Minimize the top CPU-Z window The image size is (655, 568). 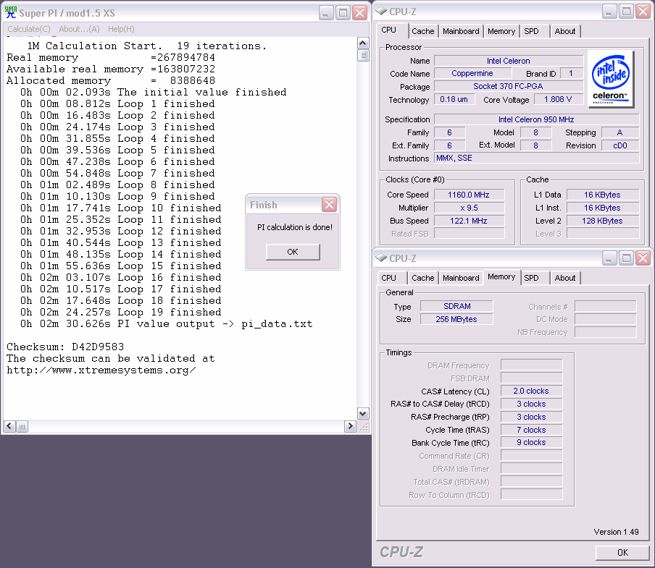coord(609,12)
